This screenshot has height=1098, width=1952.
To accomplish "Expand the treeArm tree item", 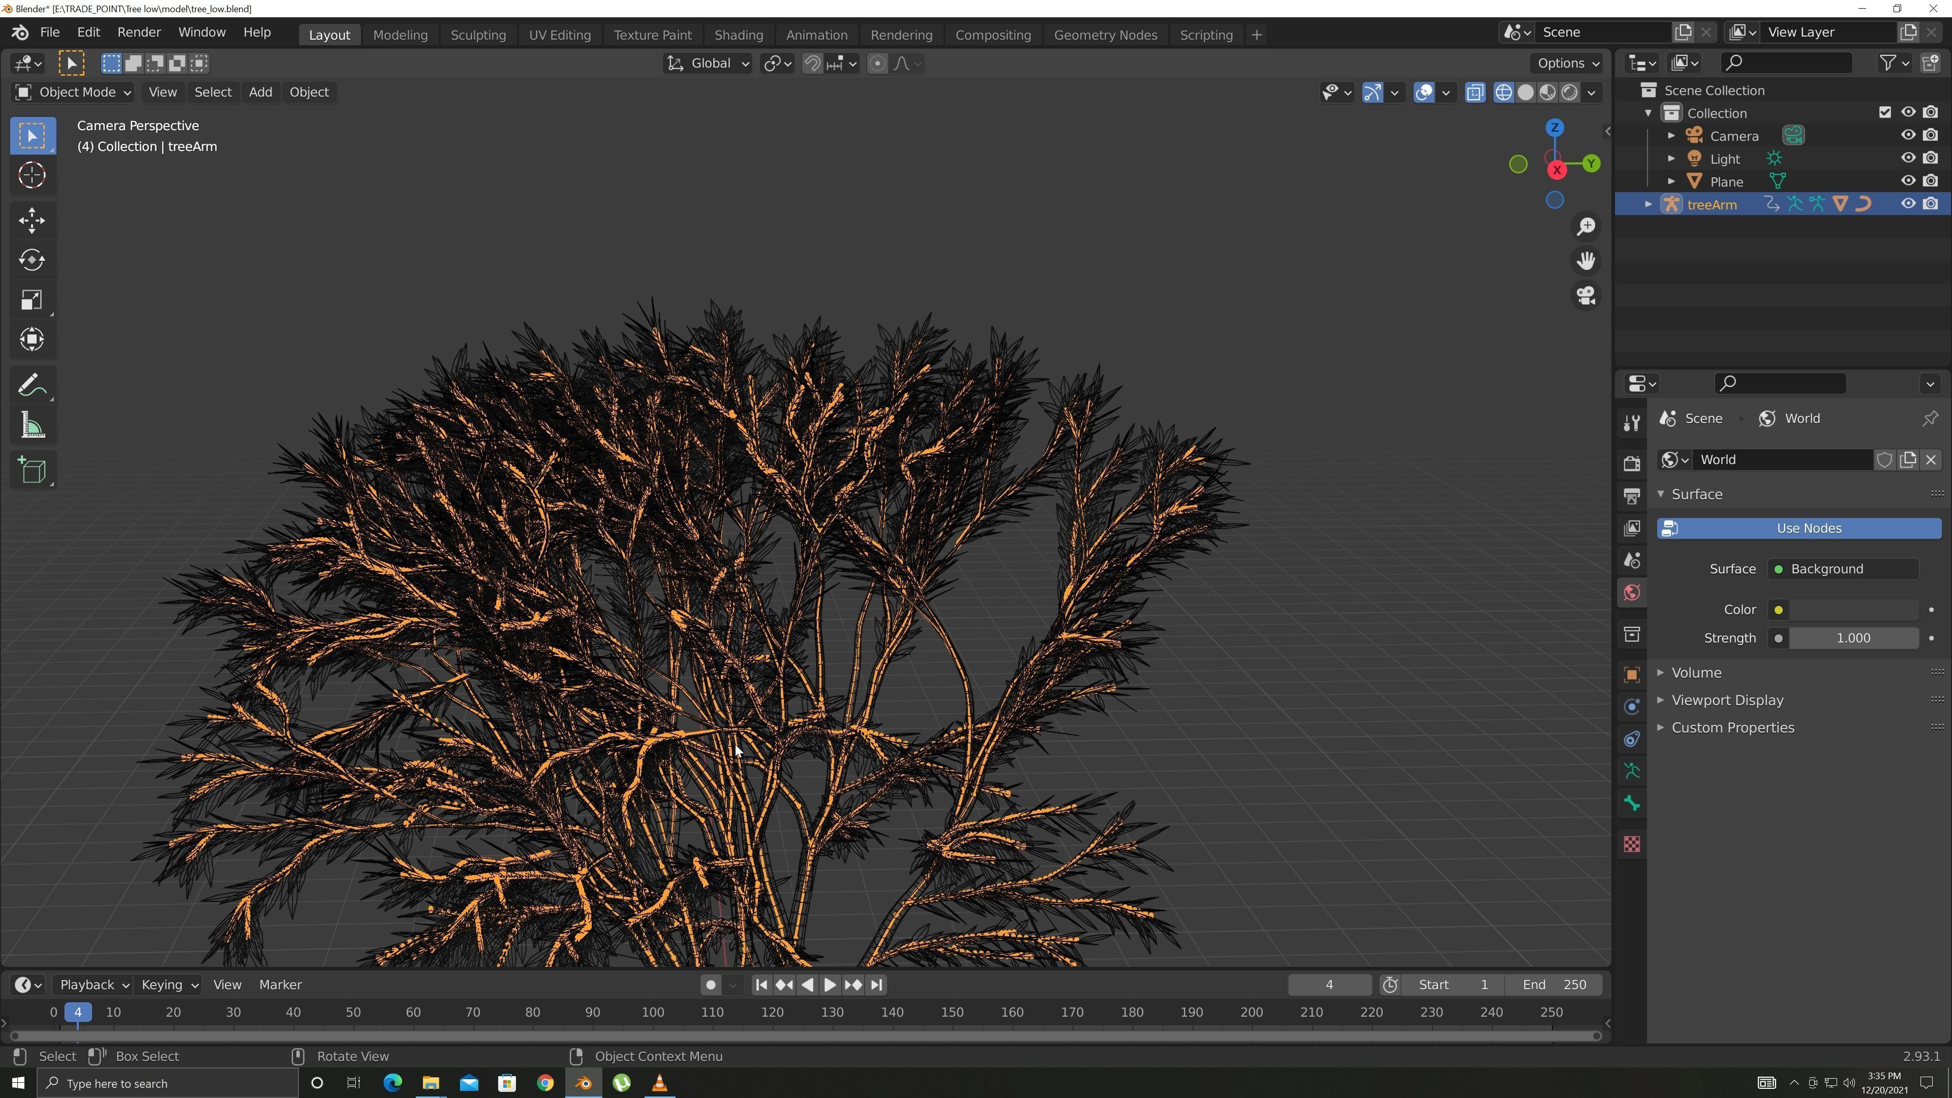I will tap(1648, 204).
